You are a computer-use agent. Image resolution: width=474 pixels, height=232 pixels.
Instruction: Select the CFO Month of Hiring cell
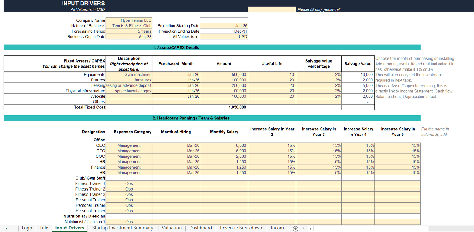pyautogui.click(x=176, y=151)
